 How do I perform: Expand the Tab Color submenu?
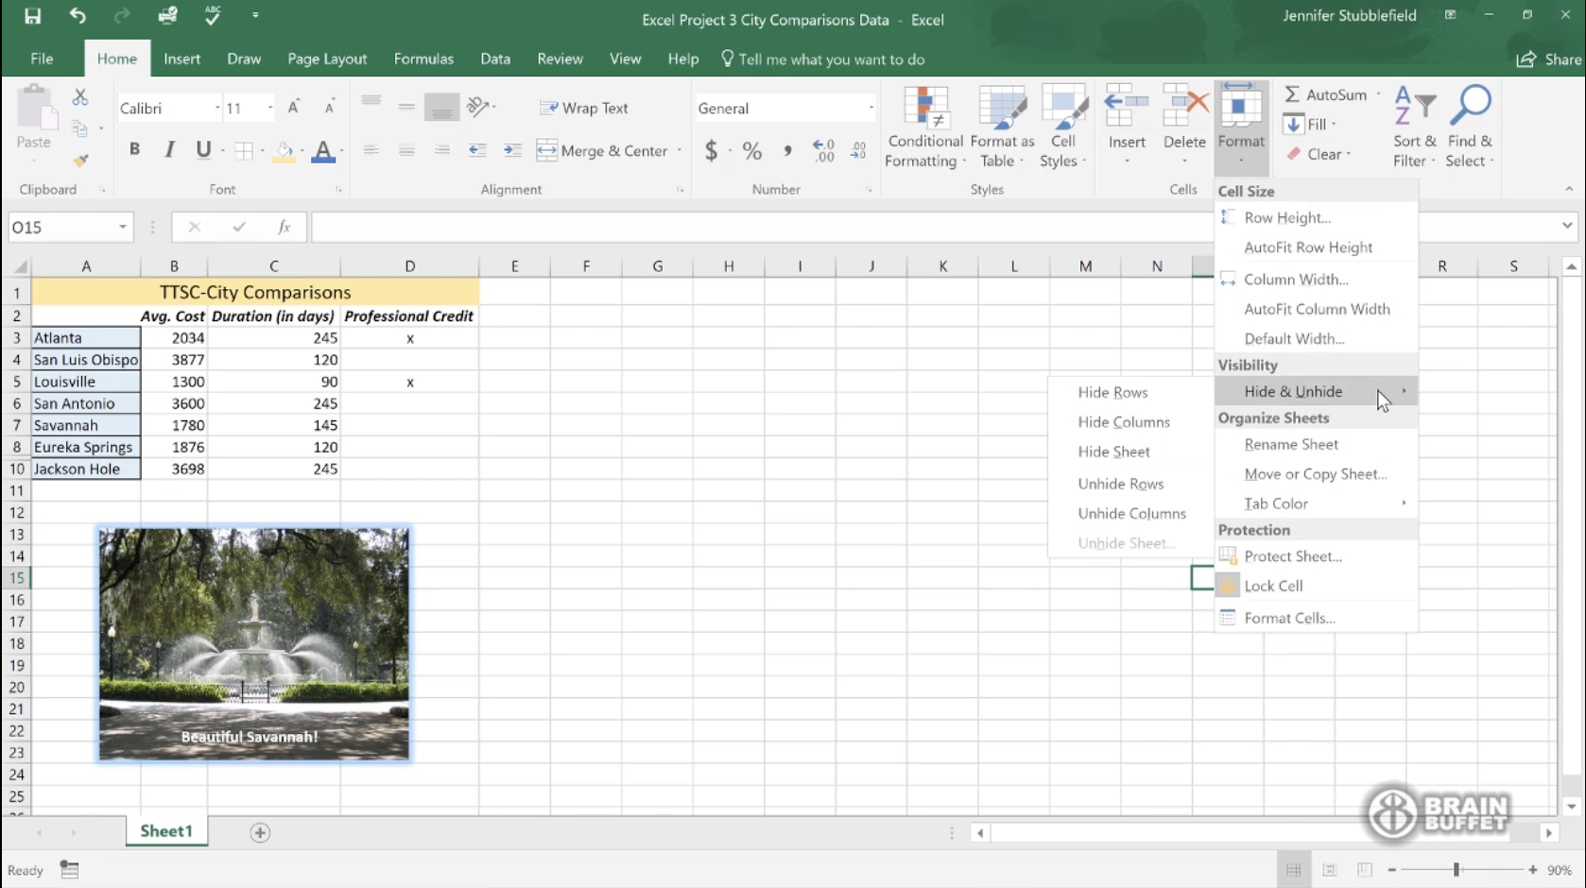point(1274,503)
